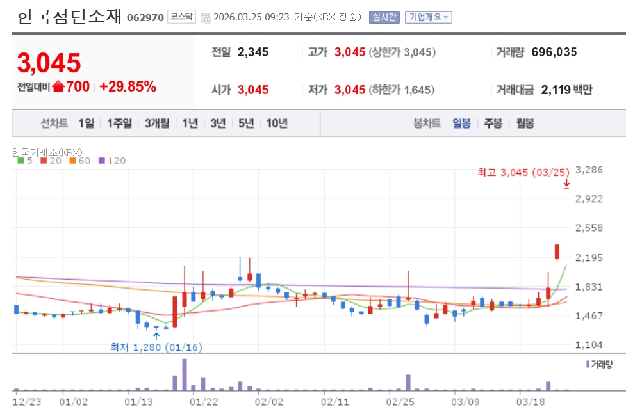Click the purple 120-day average legend marker
This screenshot has width=626, height=414.
pos(101,161)
